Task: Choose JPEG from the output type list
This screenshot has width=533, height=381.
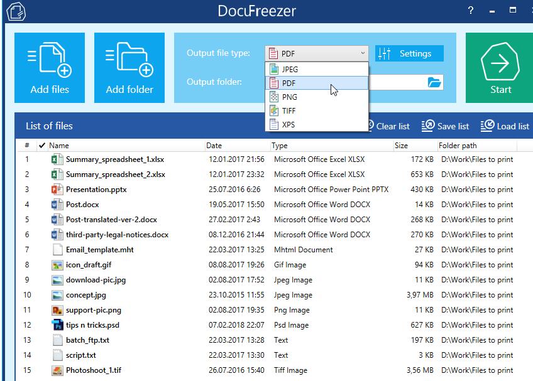Action: point(317,69)
